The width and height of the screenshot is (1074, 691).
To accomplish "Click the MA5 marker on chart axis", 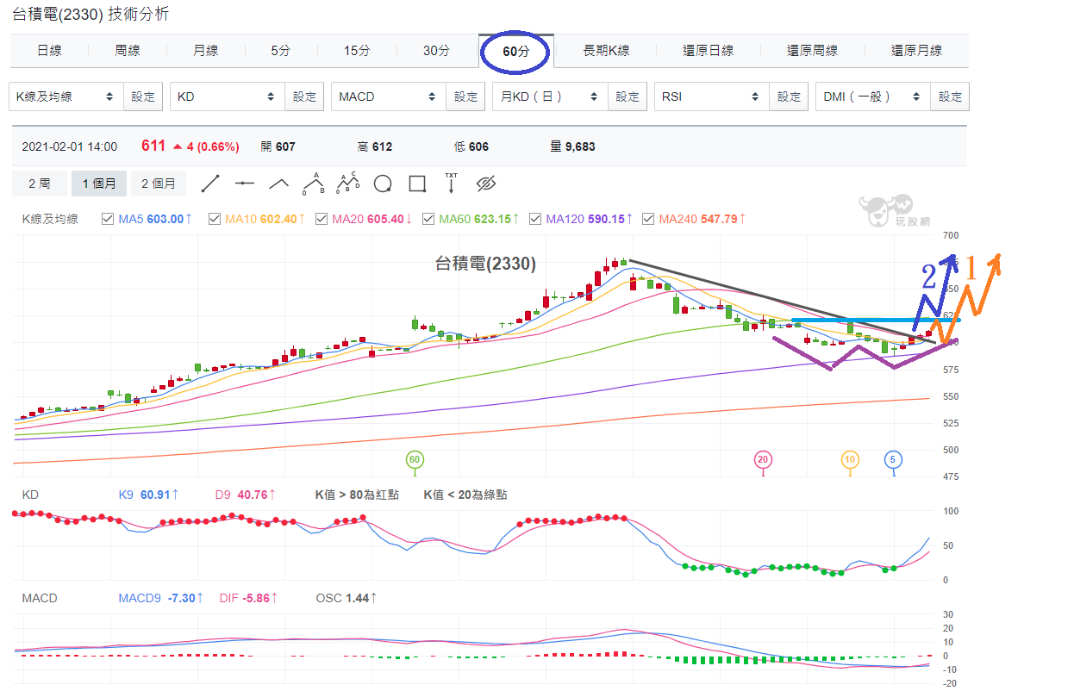I will point(893,460).
